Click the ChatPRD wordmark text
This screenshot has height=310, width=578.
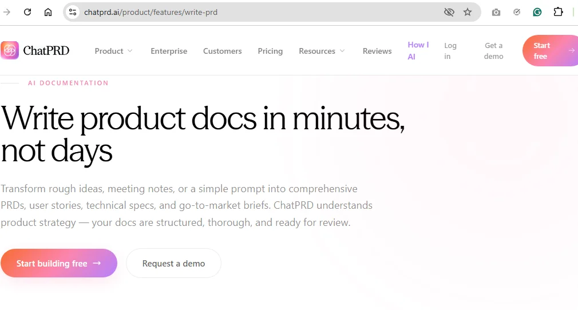pos(46,50)
